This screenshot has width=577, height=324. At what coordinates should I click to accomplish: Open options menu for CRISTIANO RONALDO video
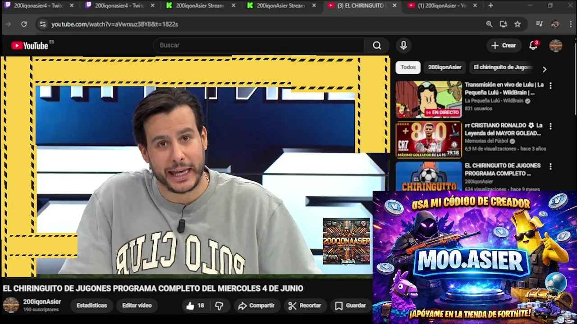pos(550,126)
